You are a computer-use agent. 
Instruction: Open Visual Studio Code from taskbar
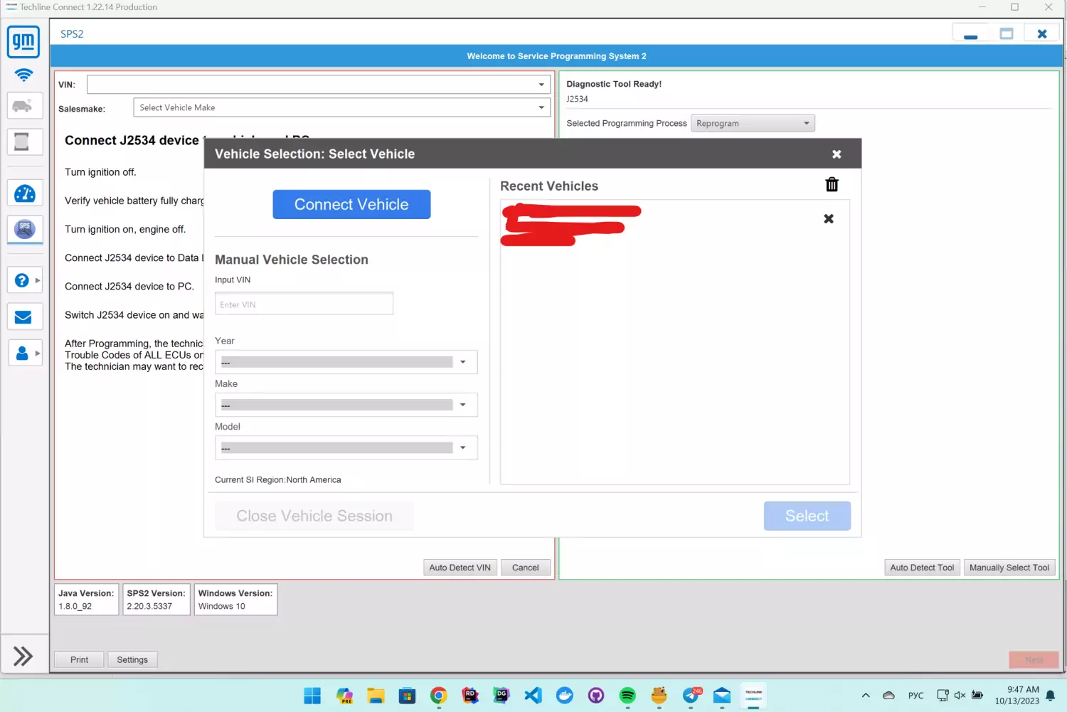(533, 696)
